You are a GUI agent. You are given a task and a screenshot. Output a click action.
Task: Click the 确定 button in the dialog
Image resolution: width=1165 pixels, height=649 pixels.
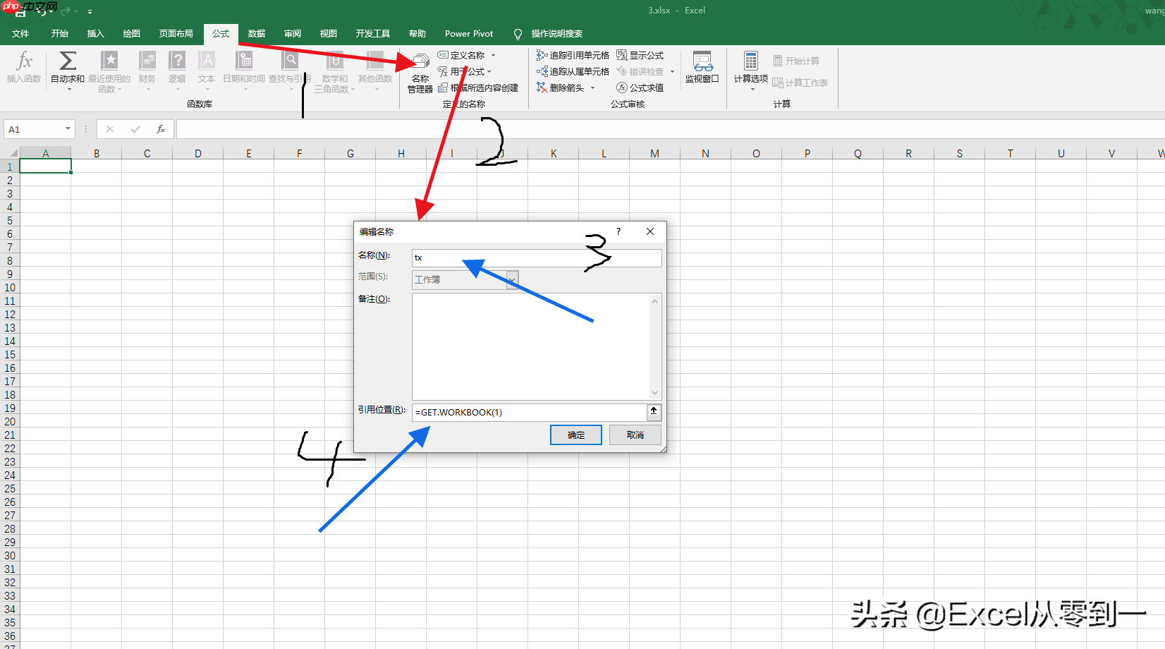tap(576, 435)
